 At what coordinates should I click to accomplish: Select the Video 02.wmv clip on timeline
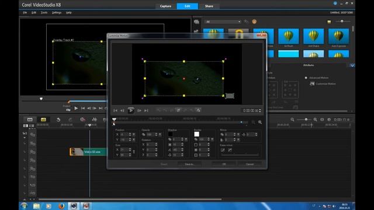88,152
